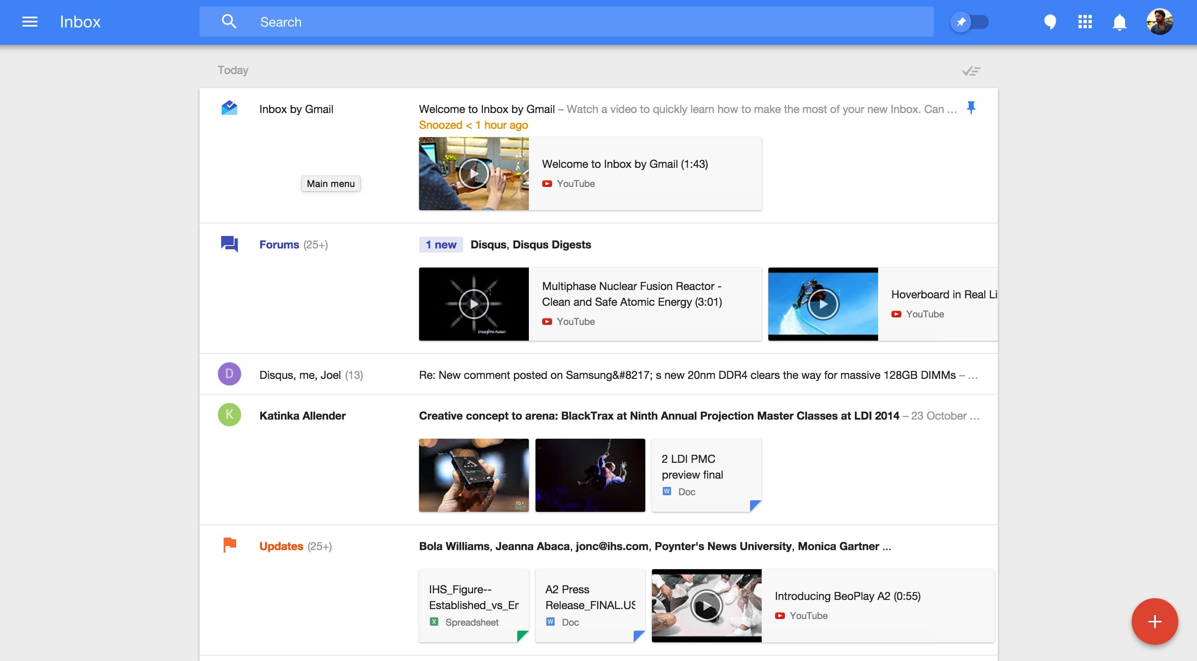This screenshot has width=1197, height=661.
Task: Open the main menu hamburger icon
Action: 30,22
